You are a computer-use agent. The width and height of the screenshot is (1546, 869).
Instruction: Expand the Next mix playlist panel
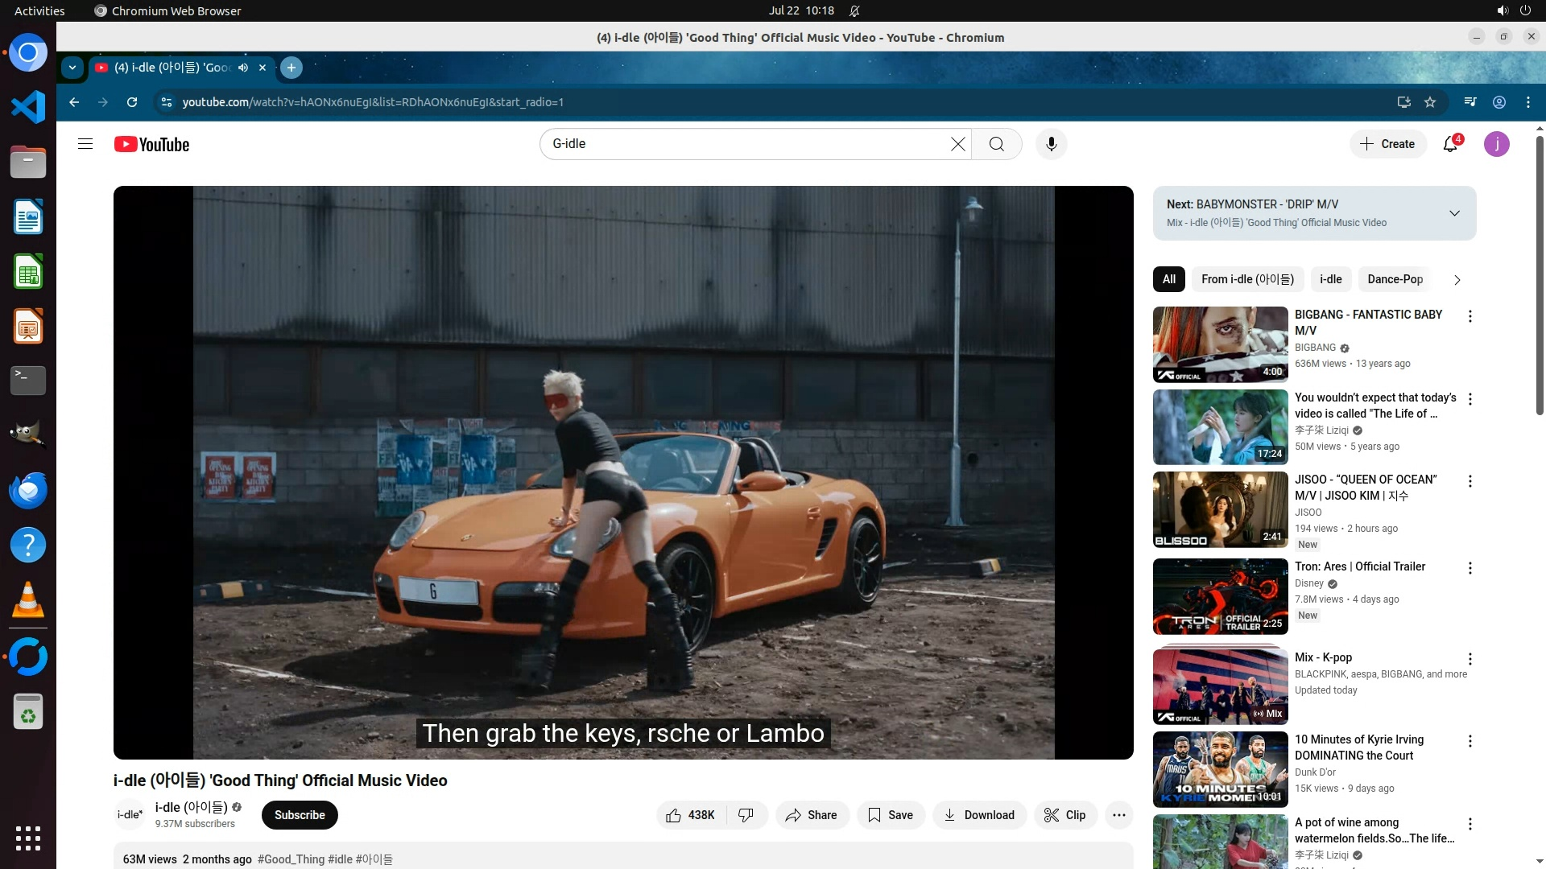point(1454,213)
